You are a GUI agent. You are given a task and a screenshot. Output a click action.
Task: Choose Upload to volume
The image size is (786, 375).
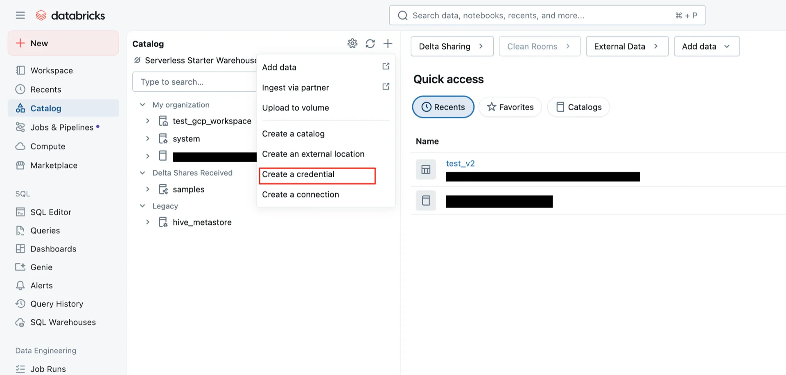pos(325,108)
